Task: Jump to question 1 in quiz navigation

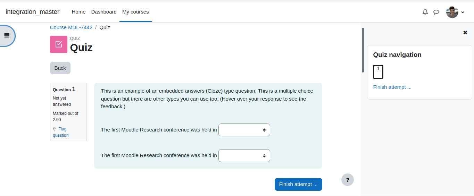Action: point(378,72)
